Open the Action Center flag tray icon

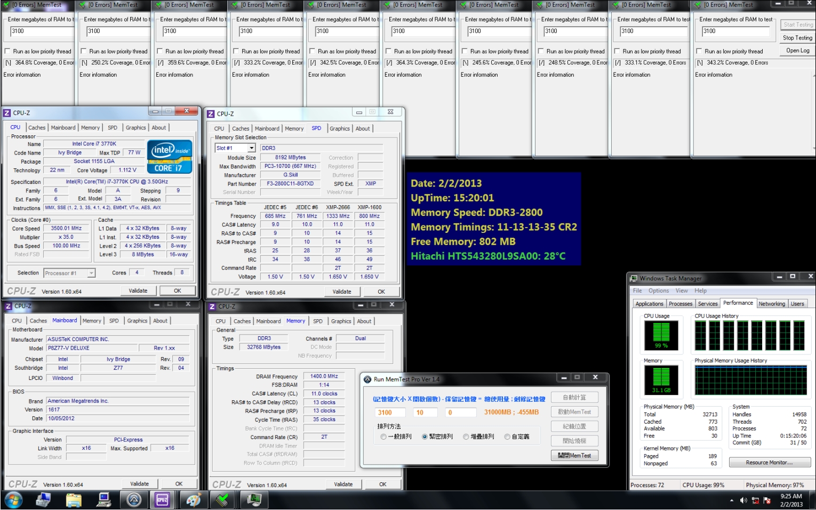point(767,500)
